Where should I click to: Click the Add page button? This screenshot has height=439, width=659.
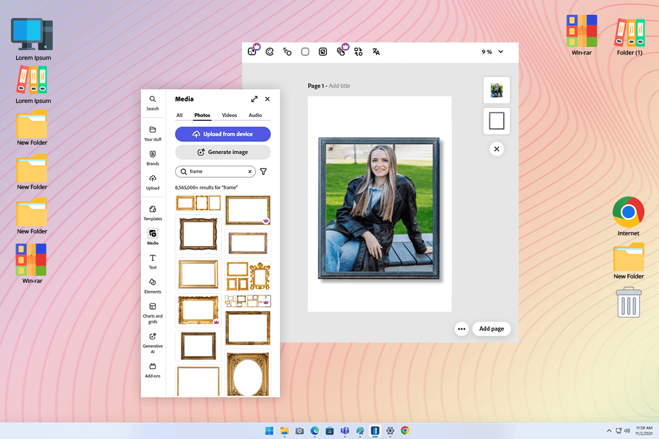coord(491,328)
